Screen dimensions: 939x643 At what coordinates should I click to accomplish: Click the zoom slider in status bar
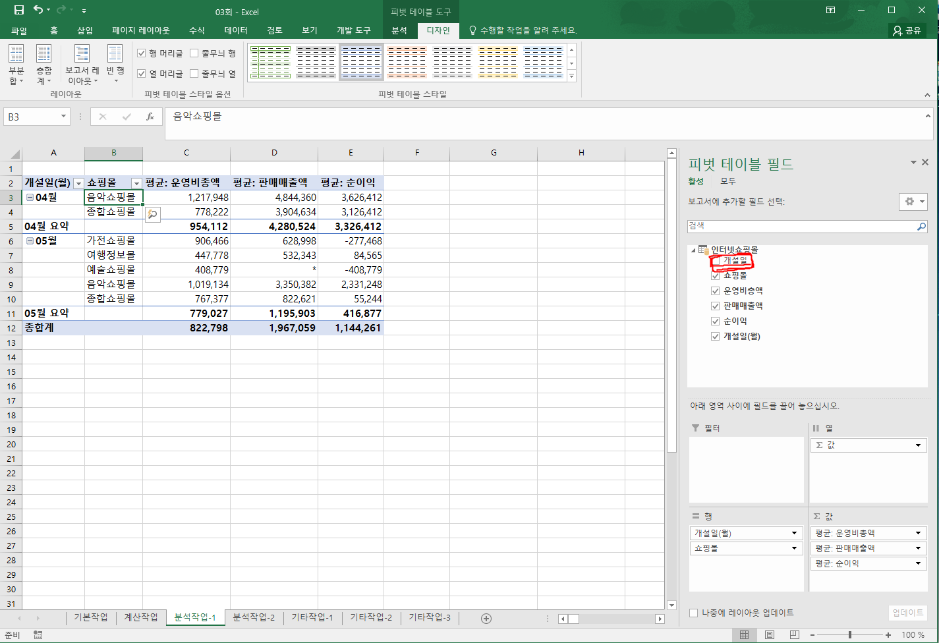tap(849, 635)
